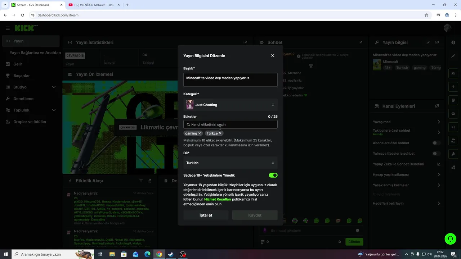Open the Etkinlik Akışı filter icon
461x259 pixels.
point(141,181)
